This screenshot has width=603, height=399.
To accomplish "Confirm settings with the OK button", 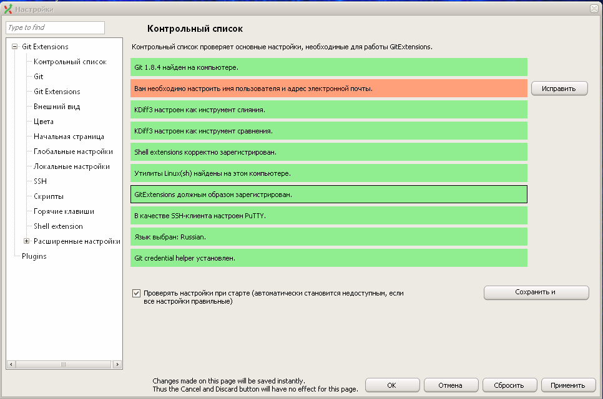I will (391, 385).
